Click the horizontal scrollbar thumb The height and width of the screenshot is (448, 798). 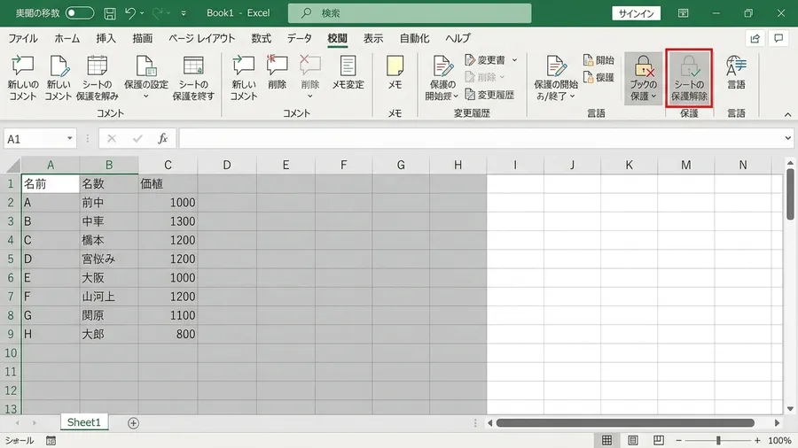[625, 423]
